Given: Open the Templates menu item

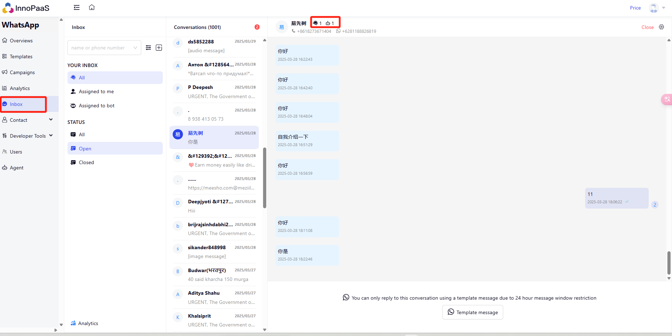Looking at the screenshot, I should pyautogui.click(x=21, y=56).
